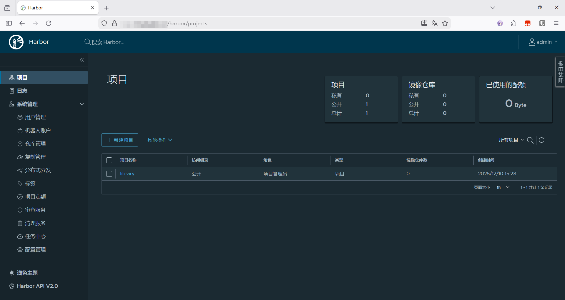Click the refresh icon above projects table
Screen dimensions: 565x300
click(541, 140)
